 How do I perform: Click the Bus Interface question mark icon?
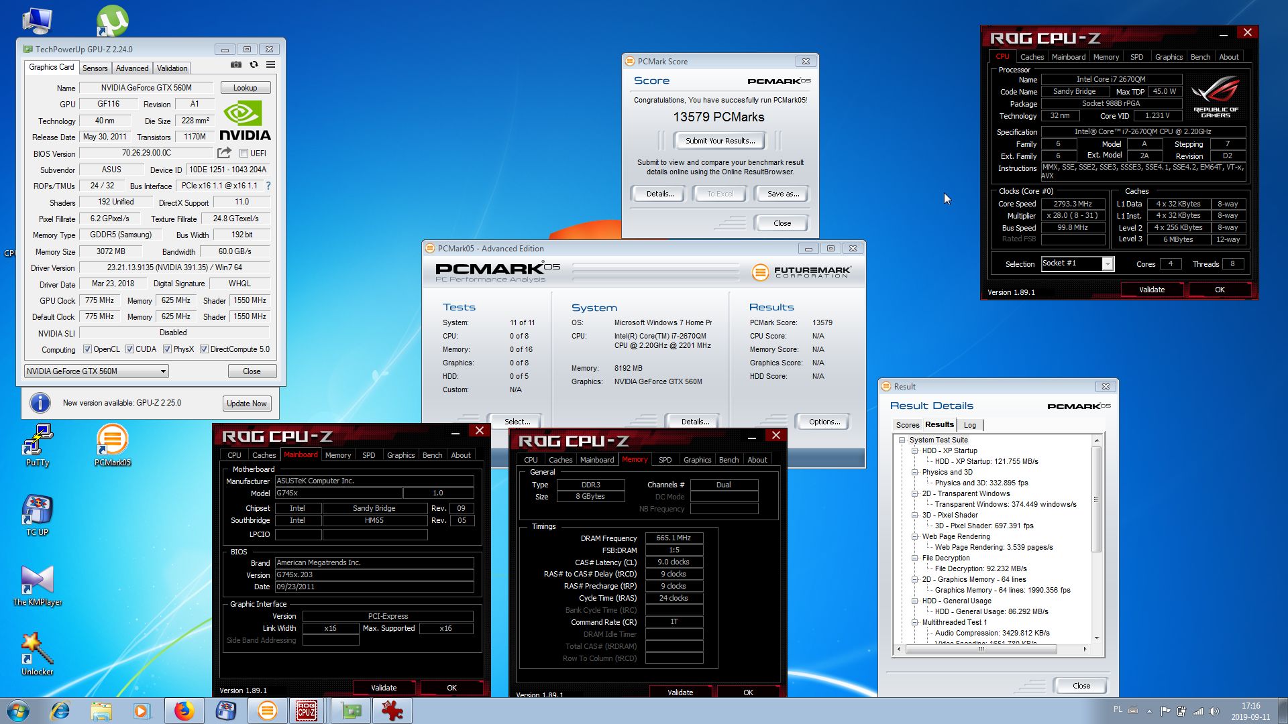coord(268,186)
